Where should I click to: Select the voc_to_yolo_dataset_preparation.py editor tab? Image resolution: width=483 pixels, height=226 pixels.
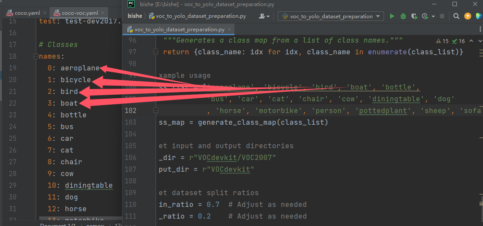(179, 30)
